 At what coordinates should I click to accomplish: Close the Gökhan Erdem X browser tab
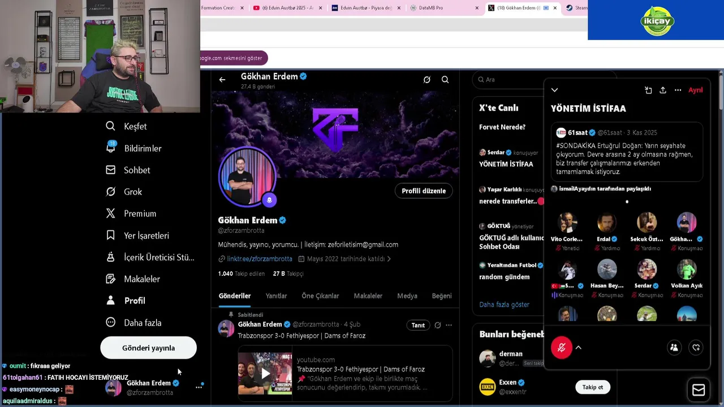[555, 8]
